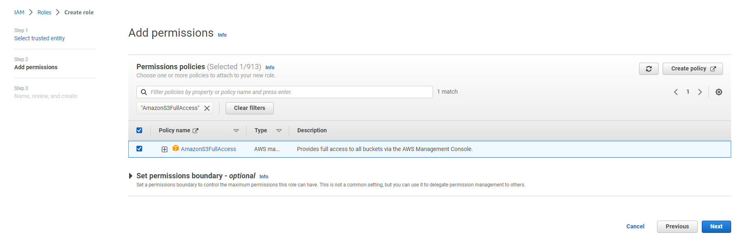747x241 pixels.
Task: Click the search magnifier icon in filter box
Action: coord(144,92)
